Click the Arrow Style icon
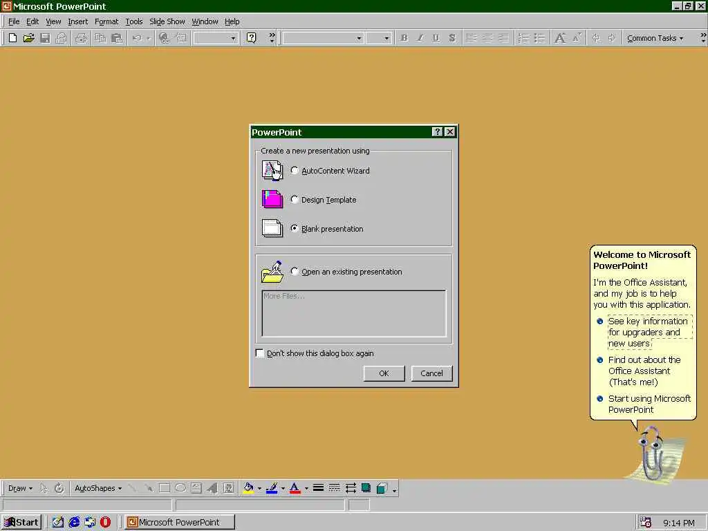 point(351,488)
